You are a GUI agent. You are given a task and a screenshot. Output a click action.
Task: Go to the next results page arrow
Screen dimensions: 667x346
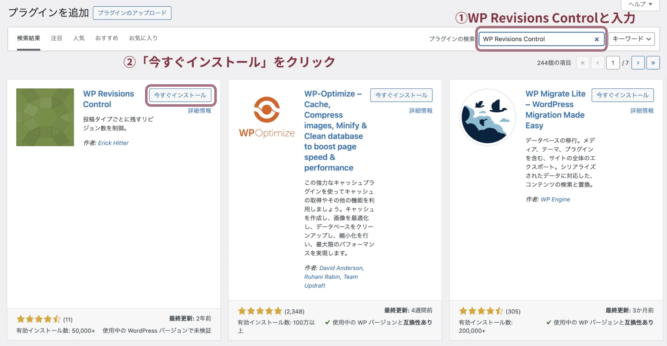pyautogui.click(x=638, y=63)
